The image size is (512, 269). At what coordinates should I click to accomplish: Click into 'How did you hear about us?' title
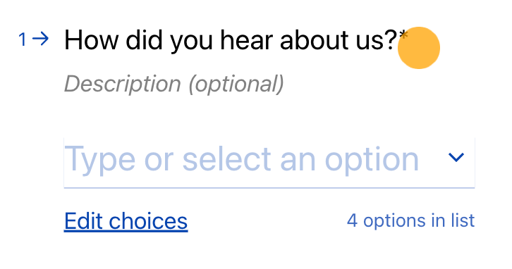point(231,40)
